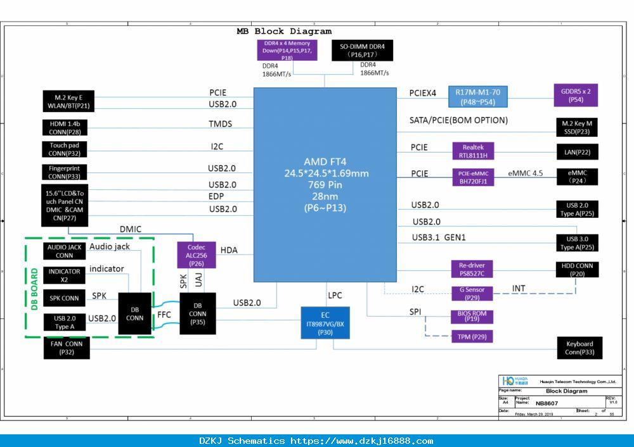Click the AUDIO JACK CONN block
This screenshot has height=447, width=634.
coord(64,251)
